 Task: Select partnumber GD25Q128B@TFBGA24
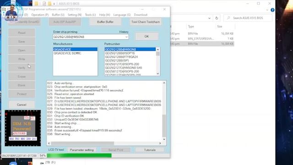[130, 57]
